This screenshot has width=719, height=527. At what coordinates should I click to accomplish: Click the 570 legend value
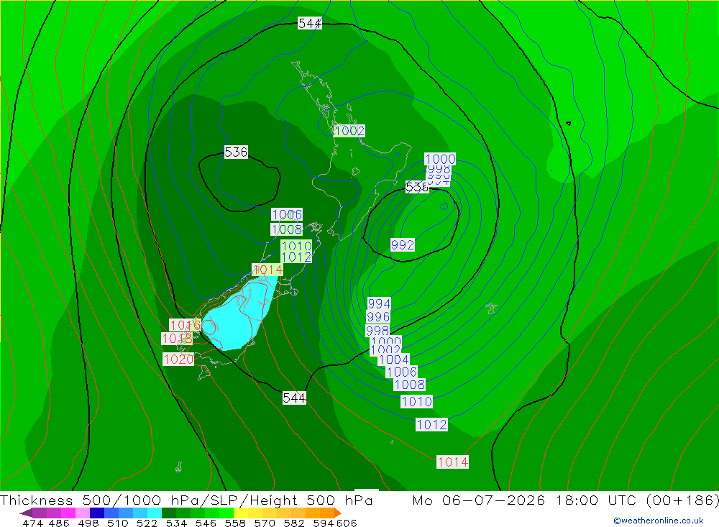tap(264, 523)
